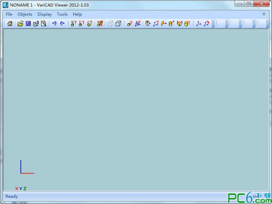Click the S? surface query icon
The image size is (272, 204).
tap(81, 24)
